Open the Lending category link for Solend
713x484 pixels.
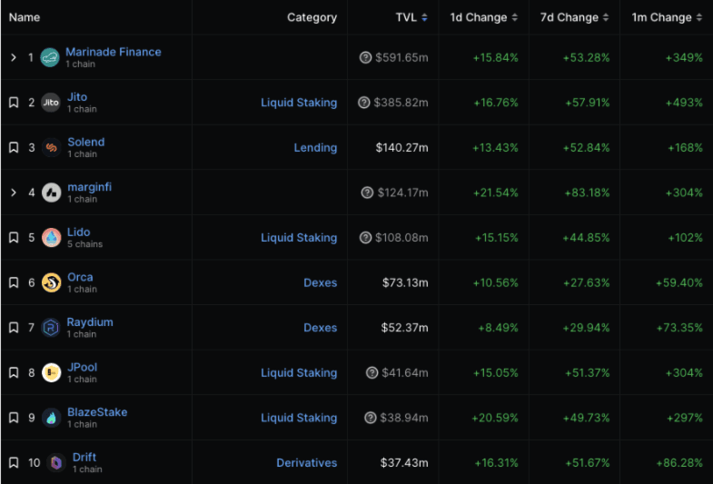point(315,148)
